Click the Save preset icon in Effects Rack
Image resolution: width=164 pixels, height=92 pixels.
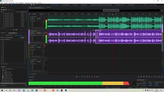[22, 38]
